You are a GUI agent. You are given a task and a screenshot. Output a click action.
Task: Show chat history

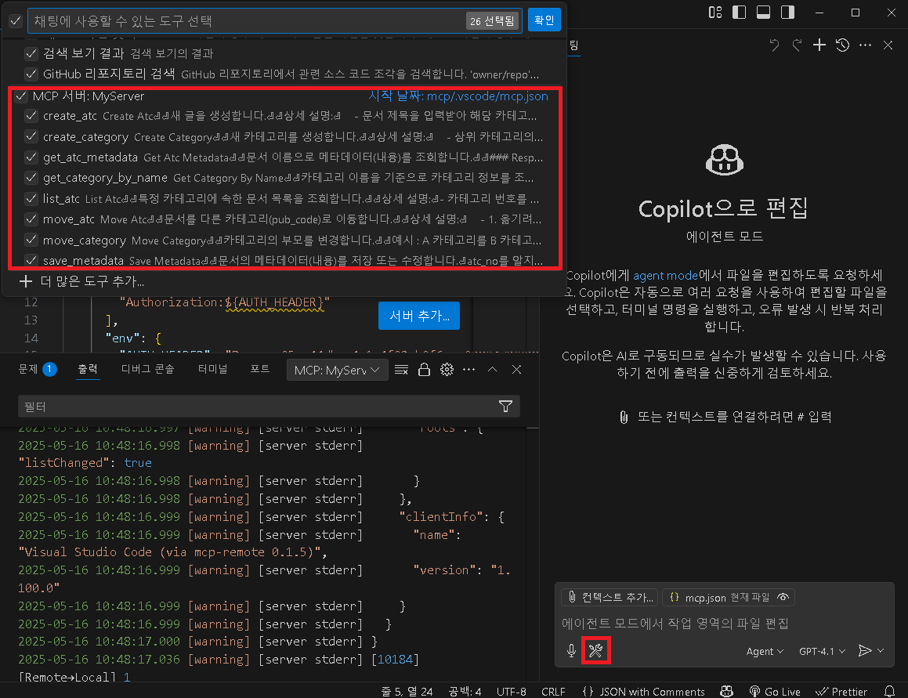(842, 45)
